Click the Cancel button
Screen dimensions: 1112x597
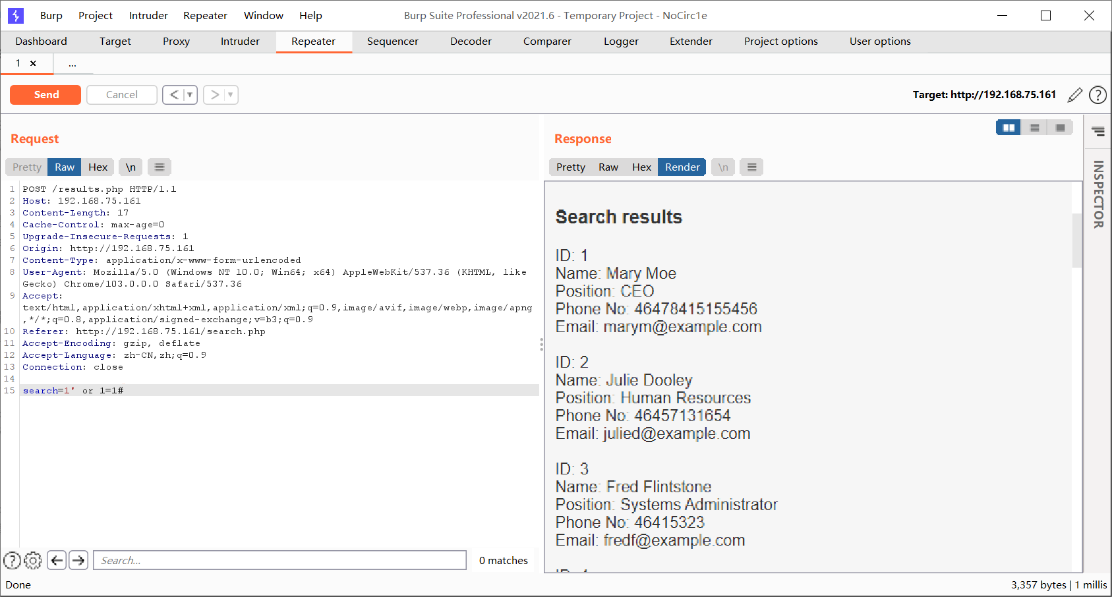122,95
